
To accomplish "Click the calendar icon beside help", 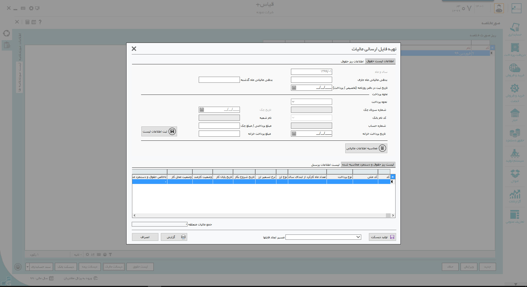I will point(34,22).
